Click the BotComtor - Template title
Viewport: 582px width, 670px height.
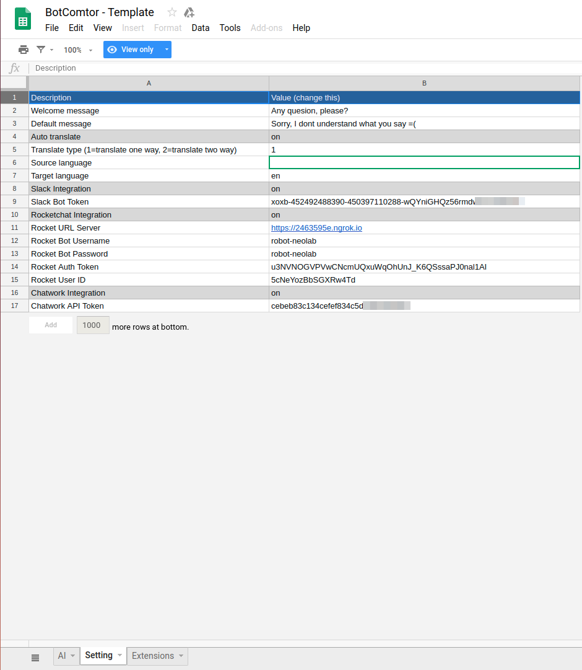tap(100, 12)
